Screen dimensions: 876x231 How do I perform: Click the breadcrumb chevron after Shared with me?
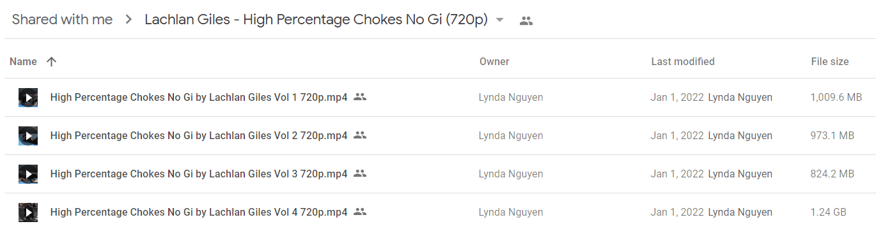[129, 20]
